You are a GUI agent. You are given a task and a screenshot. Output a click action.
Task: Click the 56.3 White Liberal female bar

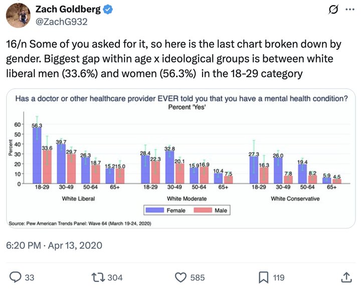37,156
